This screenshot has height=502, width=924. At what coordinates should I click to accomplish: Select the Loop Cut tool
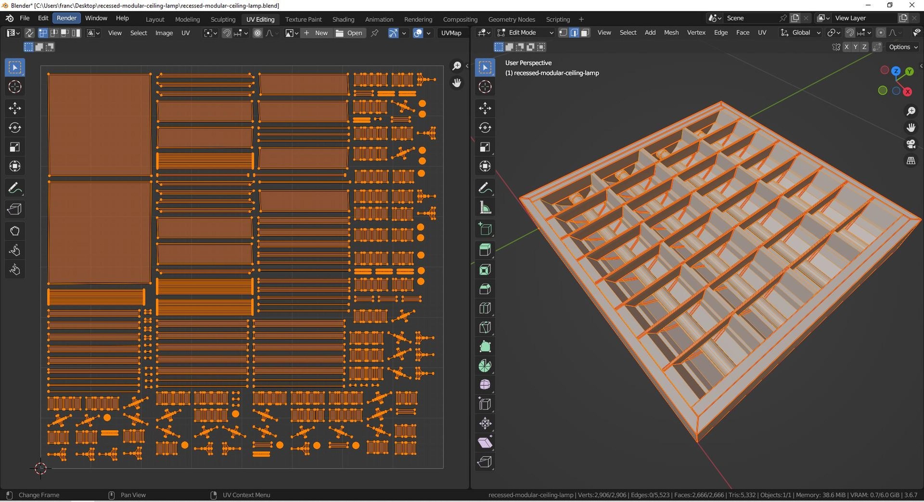coord(485,308)
